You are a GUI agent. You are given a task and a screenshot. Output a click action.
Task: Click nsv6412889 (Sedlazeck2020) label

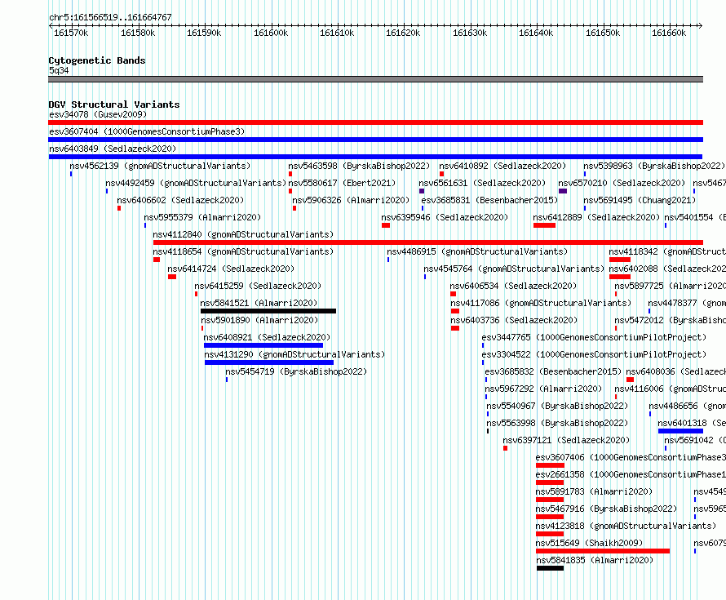click(596, 217)
